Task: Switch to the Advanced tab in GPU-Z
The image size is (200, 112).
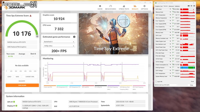Action: (171, 6)
